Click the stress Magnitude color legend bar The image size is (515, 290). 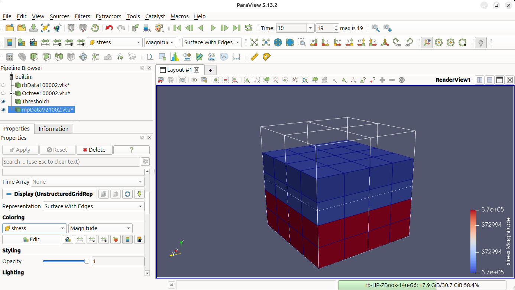[x=473, y=241]
